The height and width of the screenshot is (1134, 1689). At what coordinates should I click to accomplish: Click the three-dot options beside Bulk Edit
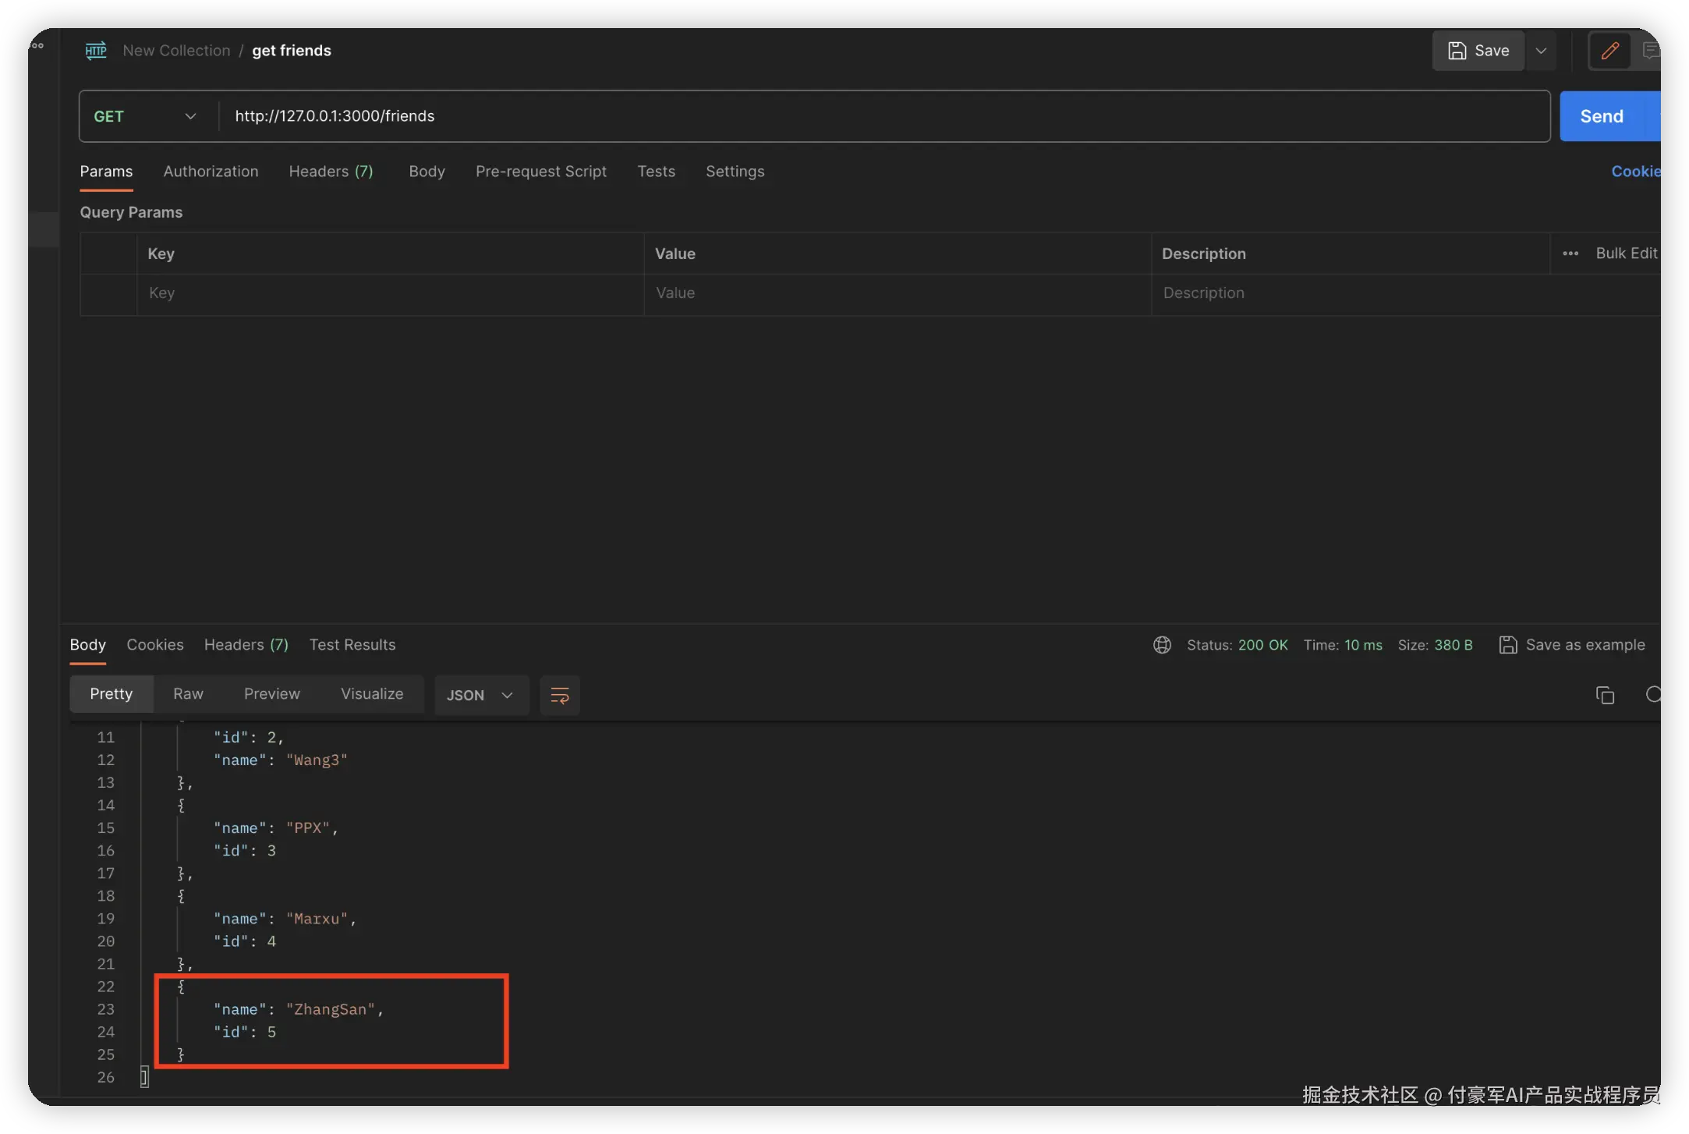[x=1570, y=253]
